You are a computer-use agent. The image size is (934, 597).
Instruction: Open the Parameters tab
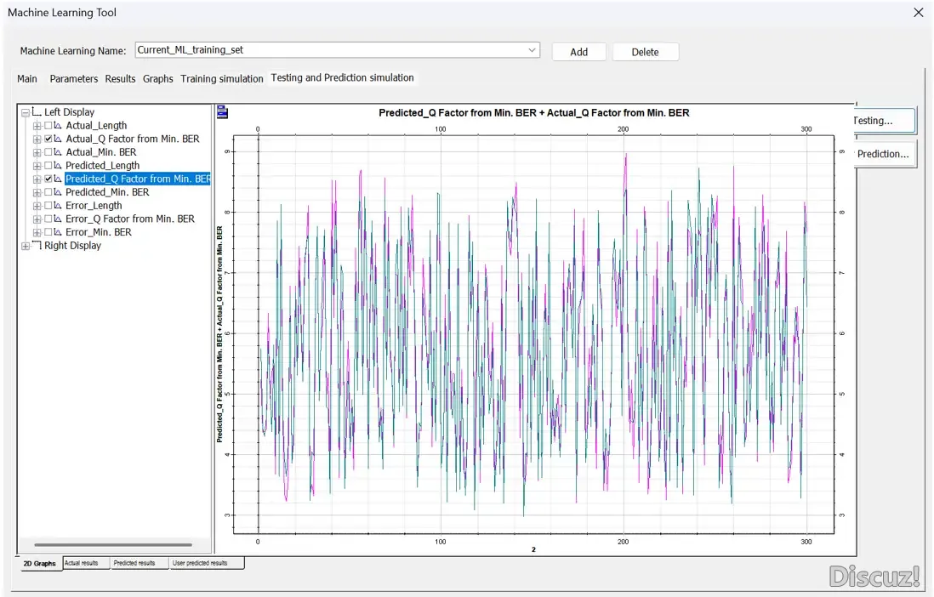pos(74,78)
